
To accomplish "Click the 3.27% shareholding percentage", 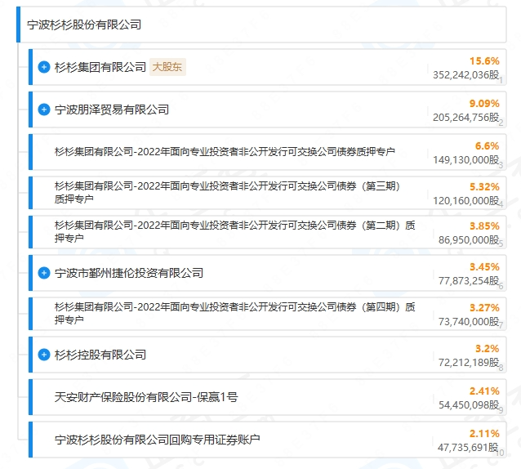I will click(484, 308).
